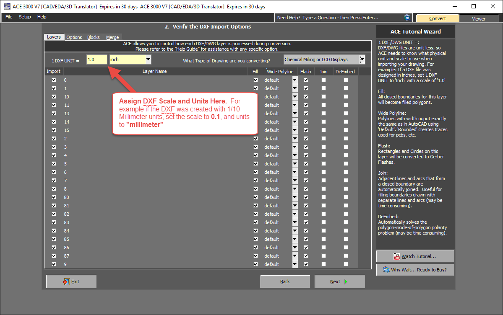
Task: Open Wide Polyline dropdown for layer 3
Action: coord(295,147)
